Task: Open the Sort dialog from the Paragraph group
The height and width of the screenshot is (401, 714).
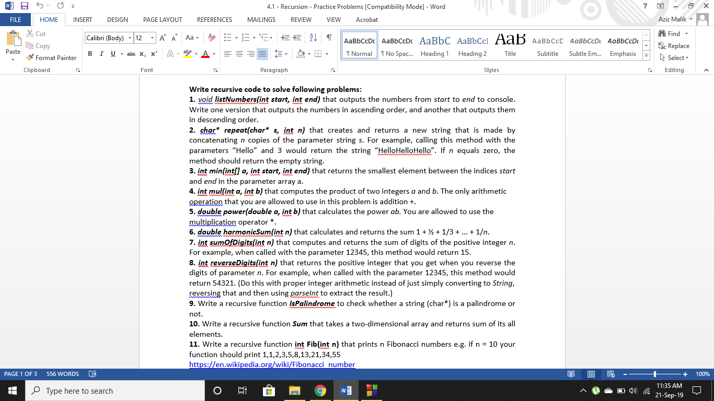Action: (x=314, y=38)
